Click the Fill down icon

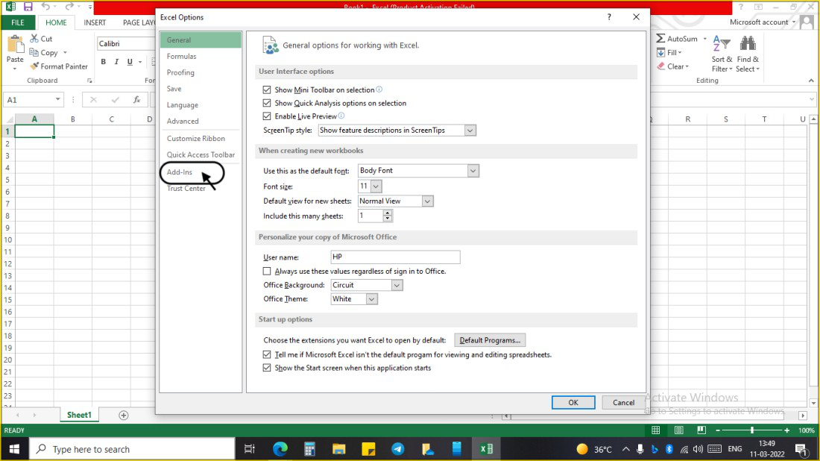point(661,52)
